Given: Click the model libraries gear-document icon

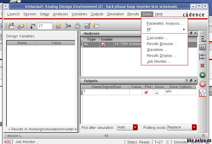Looking at the screenshot, I should 58,26.
